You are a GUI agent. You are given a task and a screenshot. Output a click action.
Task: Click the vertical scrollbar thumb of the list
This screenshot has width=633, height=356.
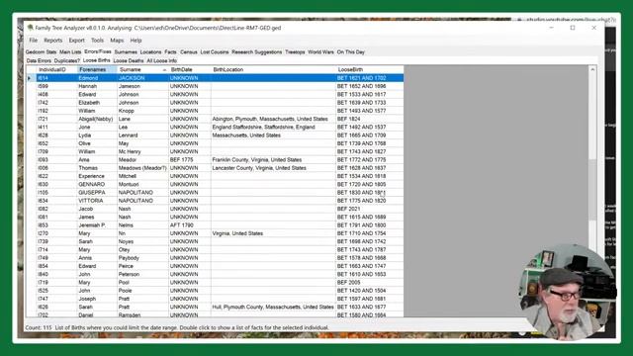tap(592, 190)
